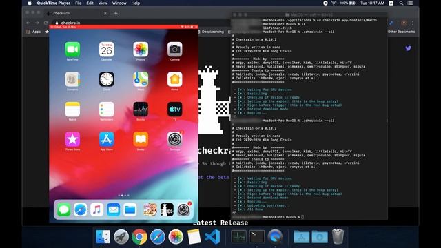
Task: Open Finder from macOS dock
Action: [x=103, y=237]
